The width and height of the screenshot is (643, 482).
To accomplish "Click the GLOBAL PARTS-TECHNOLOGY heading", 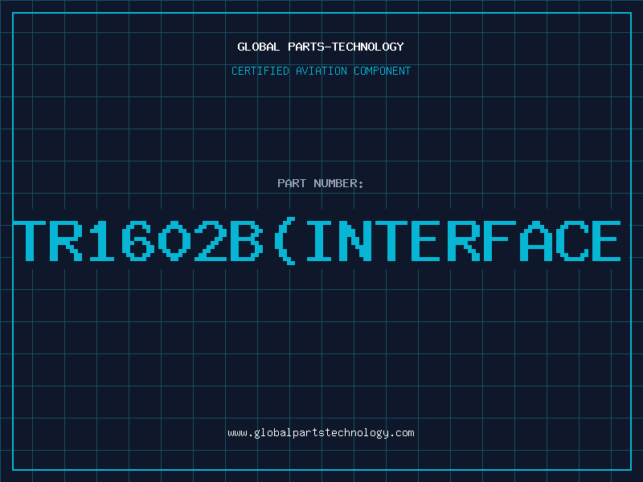I will pos(321,47).
